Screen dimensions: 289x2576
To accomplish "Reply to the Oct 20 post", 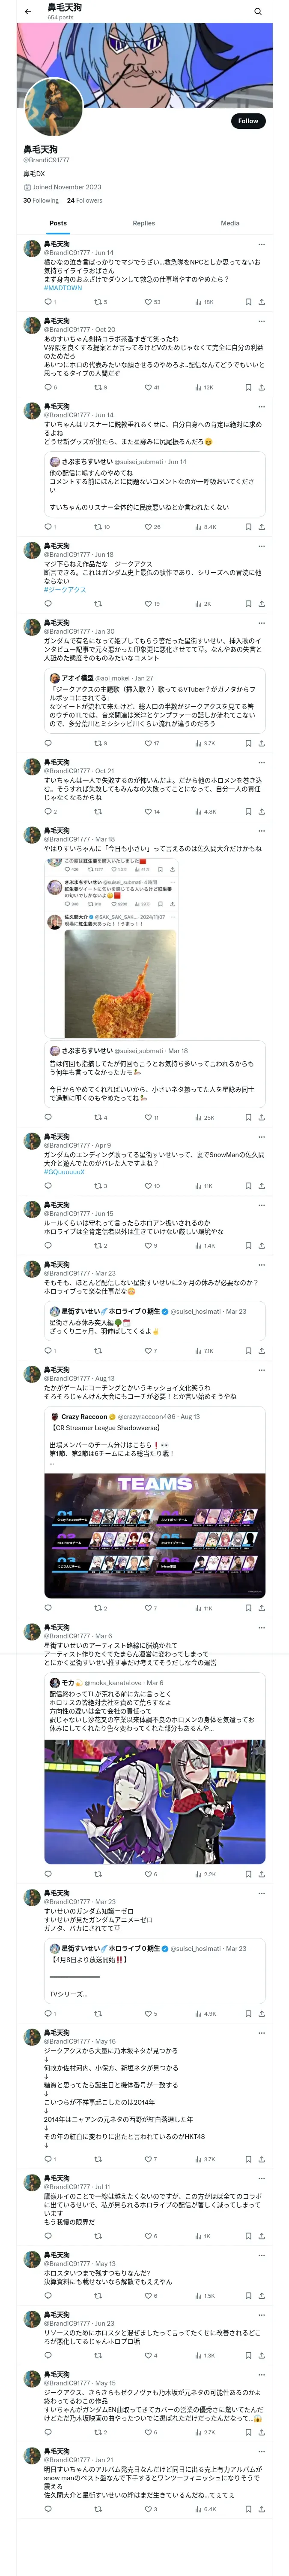I will (48, 387).
